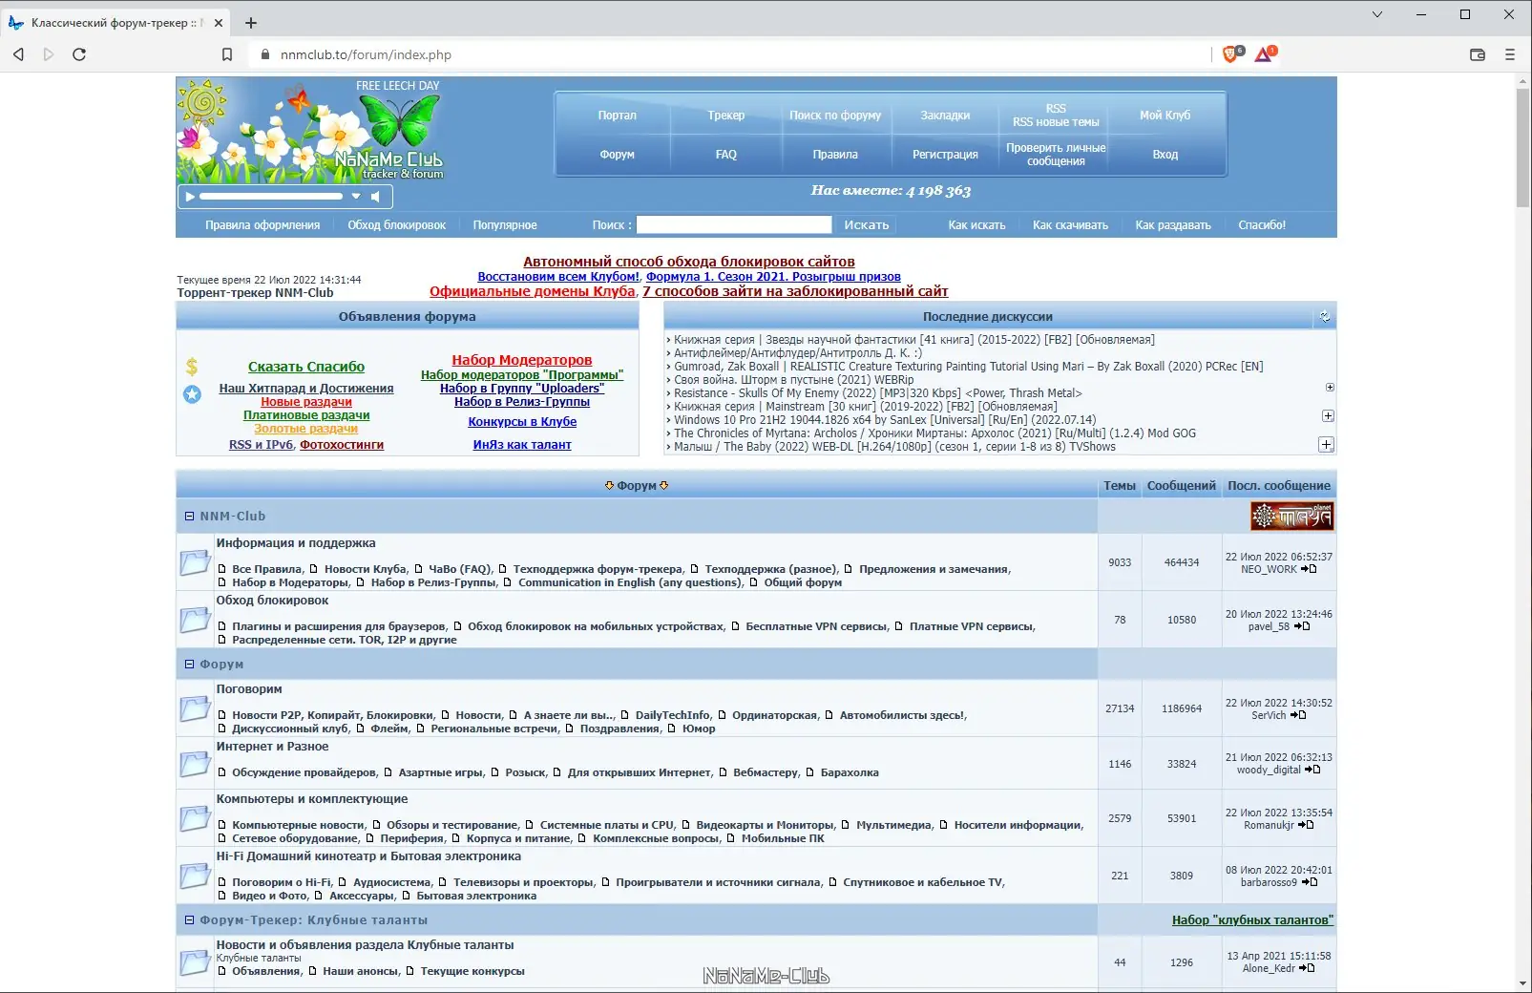This screenshot has width=1532, height=993.
Task: Open the Brave wallet icon
Action: coord(1478,54)
